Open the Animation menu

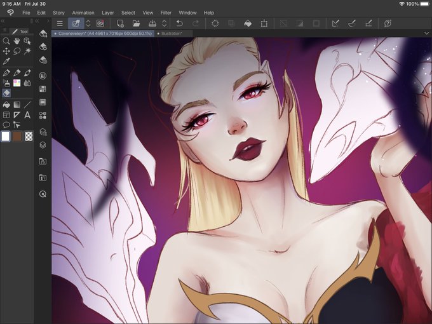[83, 13]
